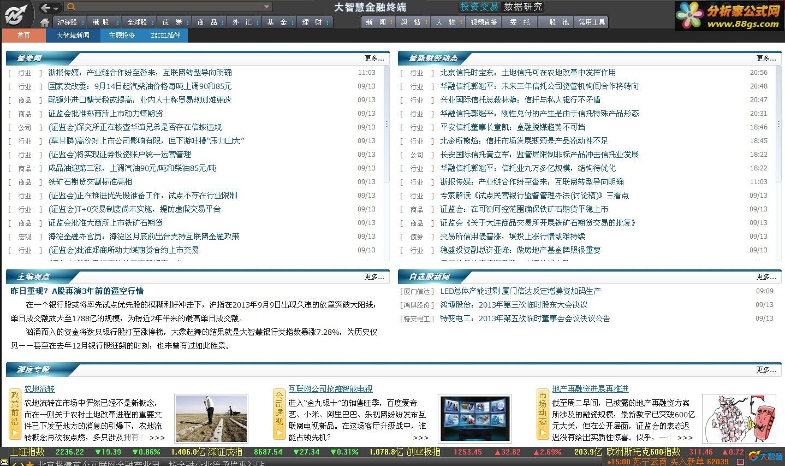Viewport: 785px width, 466px height.
Task: Click the search magnifier icon
Action: tap(71, 7)
